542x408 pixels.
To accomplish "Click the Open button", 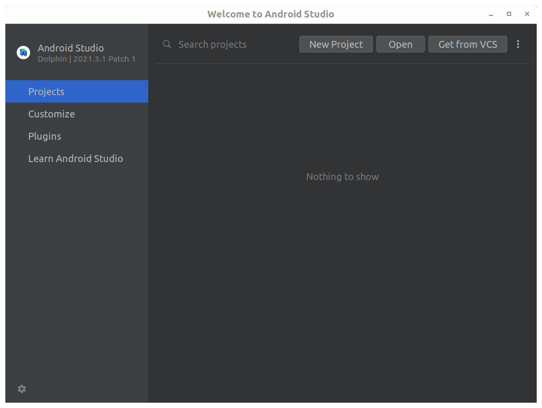I will click(x=400, y=44).
